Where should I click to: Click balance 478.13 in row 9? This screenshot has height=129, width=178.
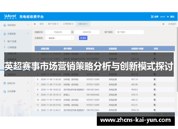[135, 95]
